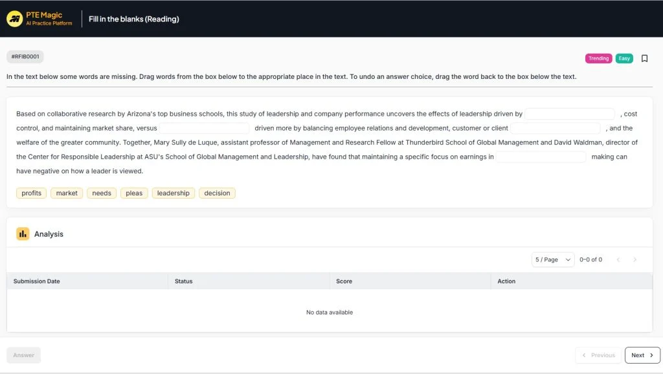The height and width of the screenshot is (374, 663).
Task: Choose the 'pleas' word chip
Action: tap(134, 193)
